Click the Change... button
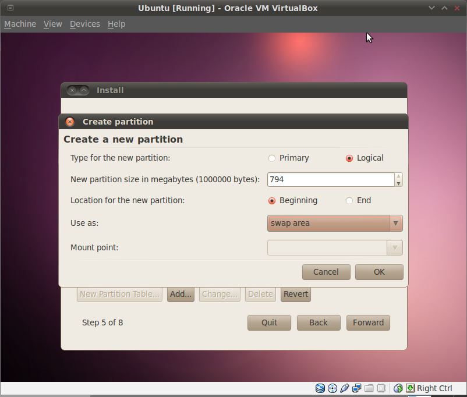 coord(220,294)
